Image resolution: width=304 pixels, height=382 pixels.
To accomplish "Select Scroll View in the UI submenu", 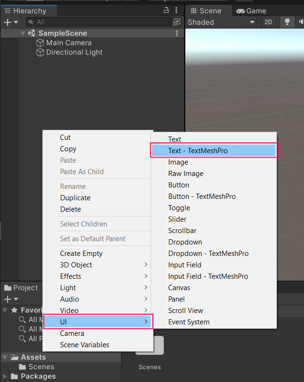I will [x=214, y=311].
